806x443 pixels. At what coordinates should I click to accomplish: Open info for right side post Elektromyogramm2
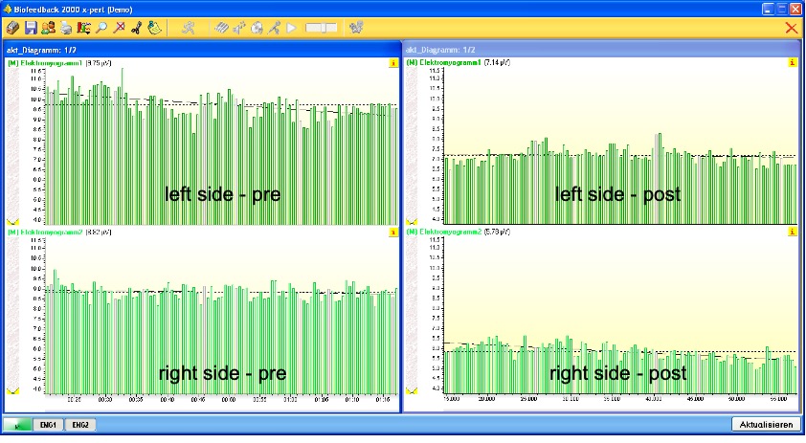(x=792, y=232)
